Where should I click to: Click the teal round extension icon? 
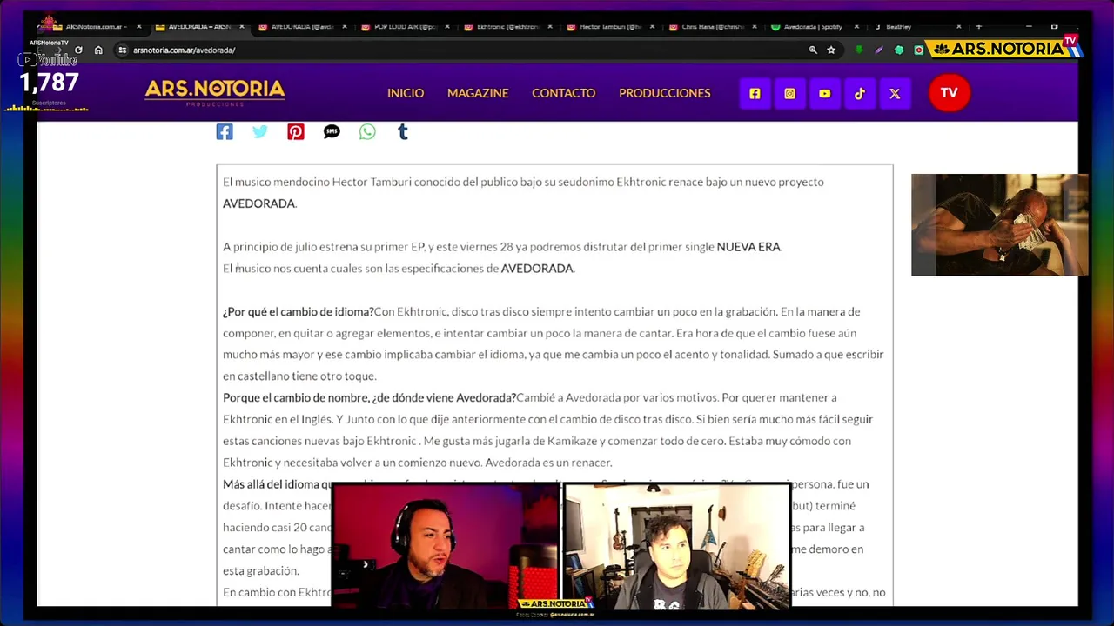click(899, 50)
